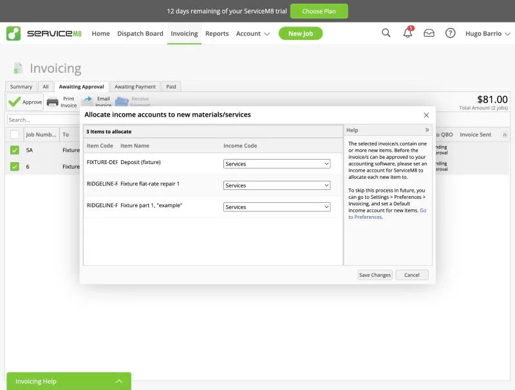Expand the Account menu dropdown
The image size is (515, 390).
click(x=252, y=33)
